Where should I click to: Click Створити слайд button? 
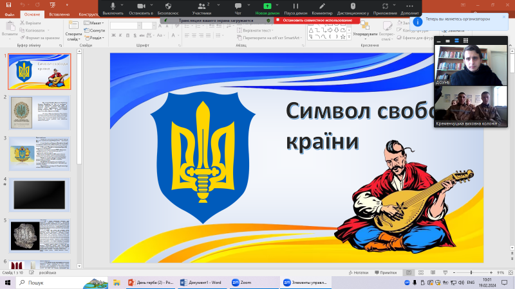point(73,30)
